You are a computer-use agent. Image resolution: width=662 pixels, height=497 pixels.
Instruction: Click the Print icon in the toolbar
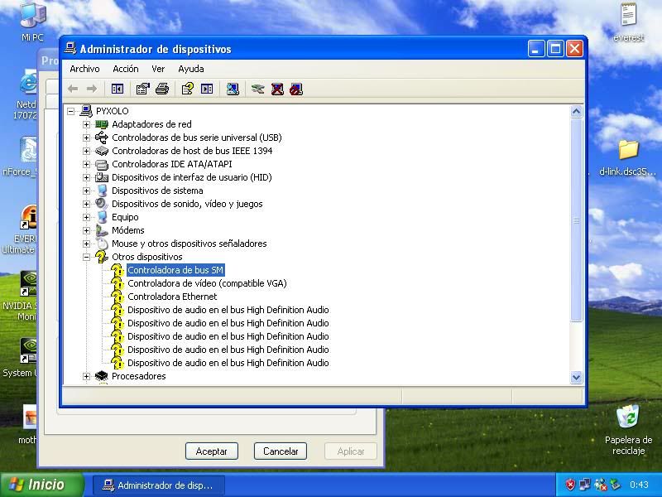[x=161, y=89]
